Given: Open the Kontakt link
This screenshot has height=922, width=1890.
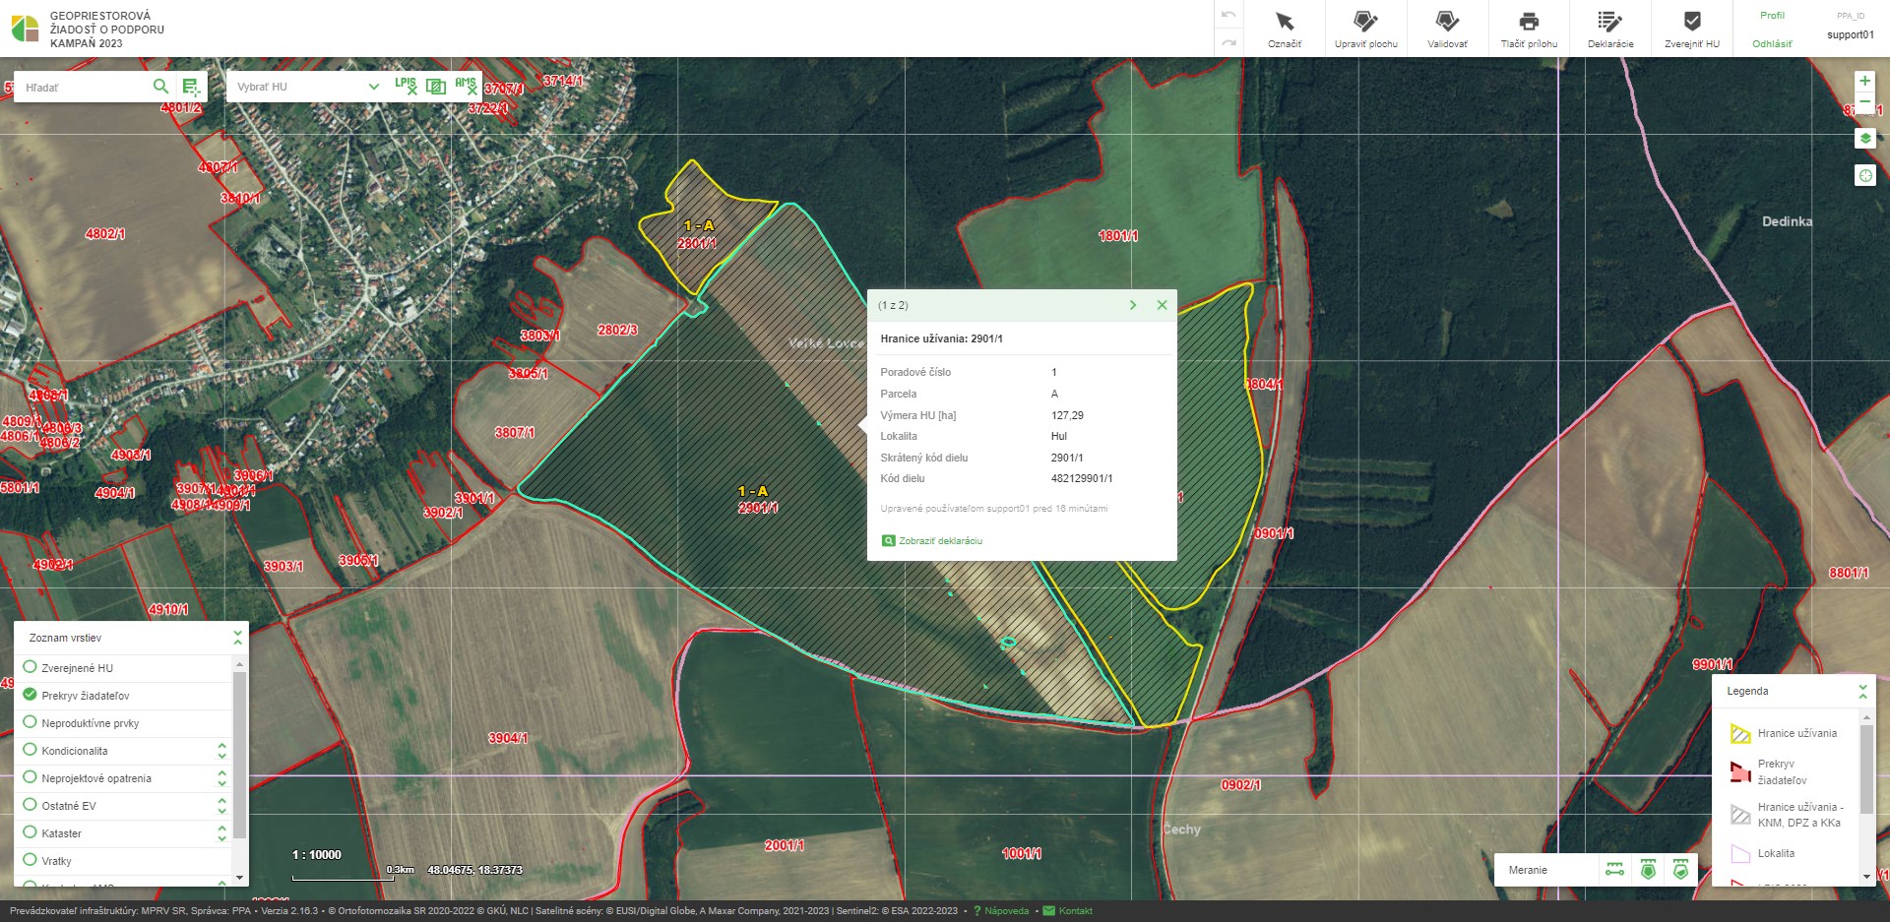Looking at the screenshot, I should [1075, 911].
